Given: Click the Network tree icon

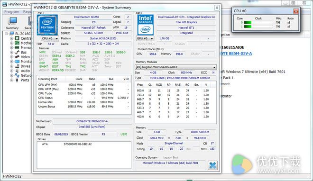Looking at the screenshot, I should pyautogui.click(x=18, y=75).
